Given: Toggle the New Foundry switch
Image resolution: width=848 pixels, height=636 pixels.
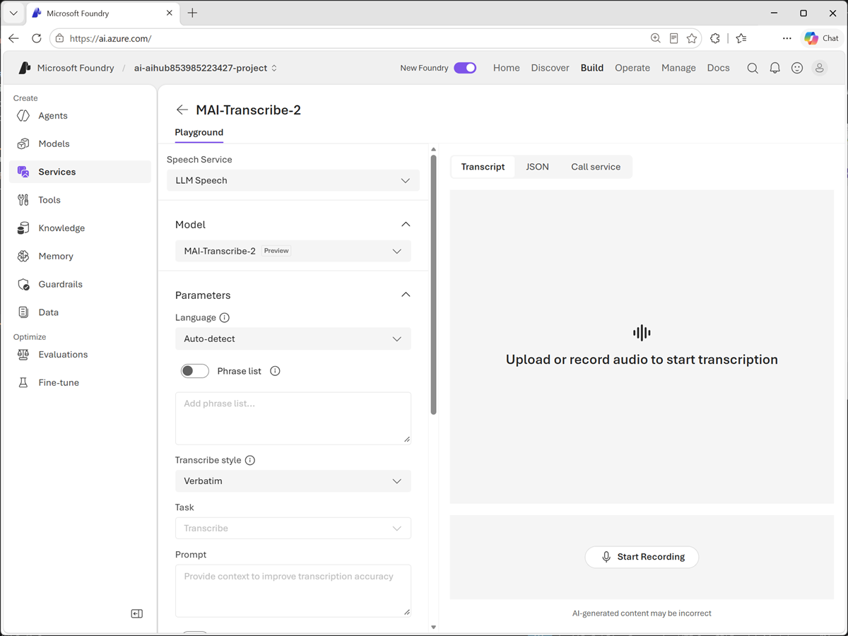Looking at the screenshot, I should tap(465, 68).
